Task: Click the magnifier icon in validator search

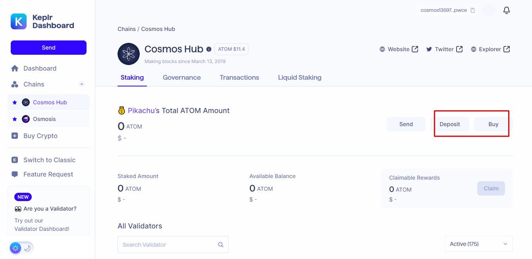Action: [221, 245]
